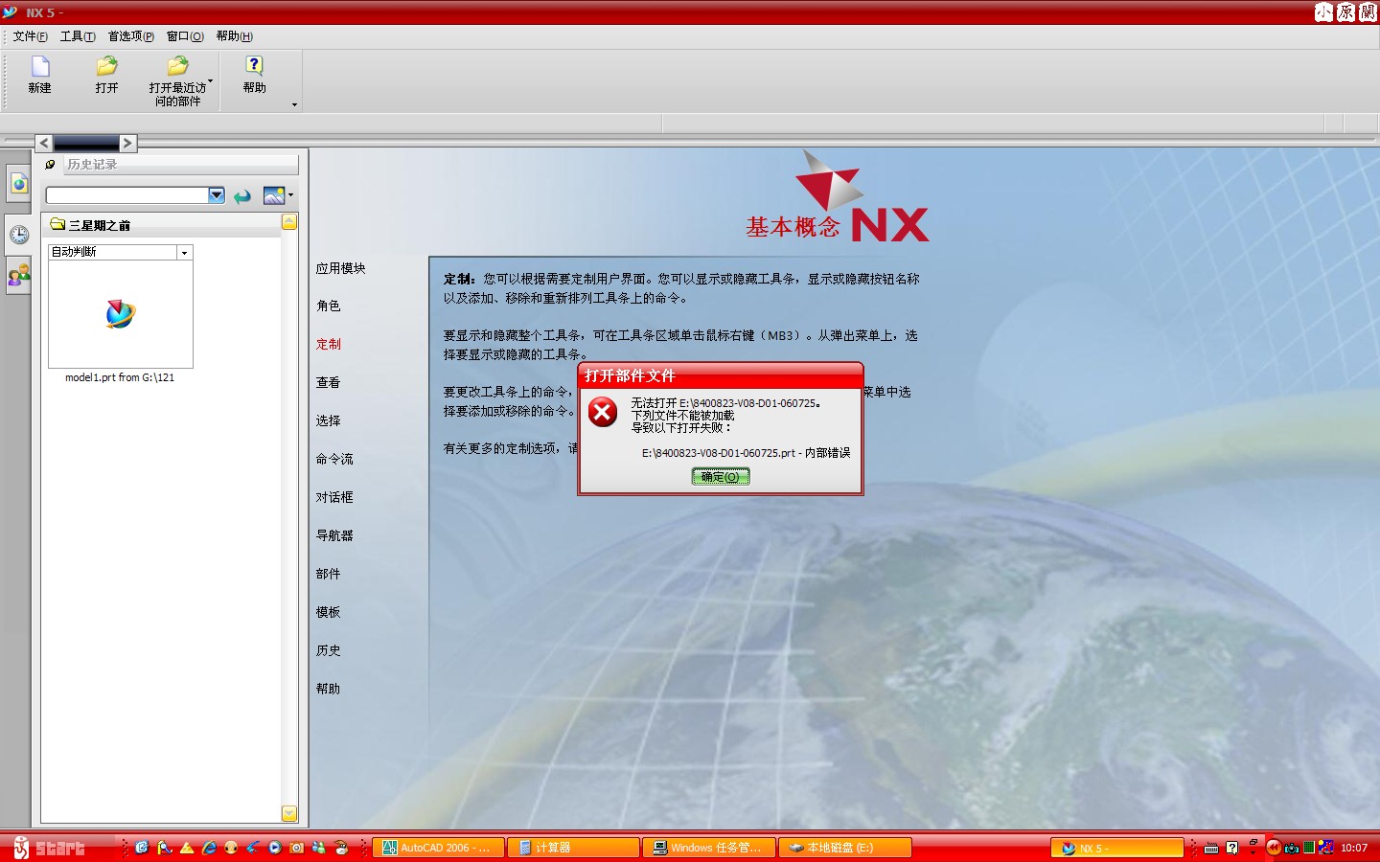Image resolution: width=1380 pixels, height=862 pixels.
Task: Click the yellow triangle quick launch icon
Action: click(187, 848)
